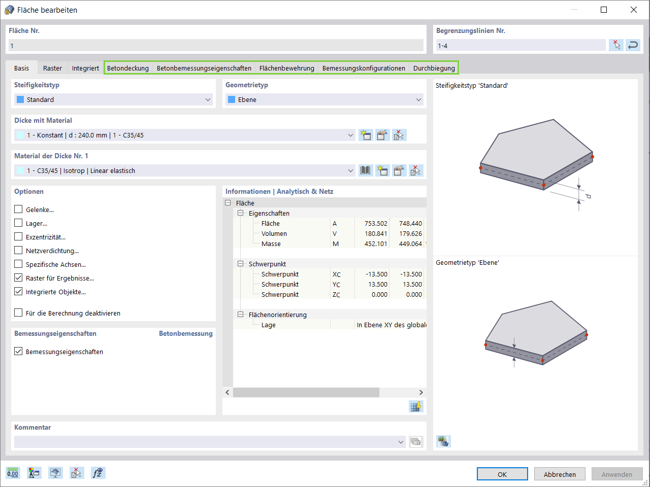650x487 pixels.
Task: Click the Abbrechen button
Action: point(560,474)
